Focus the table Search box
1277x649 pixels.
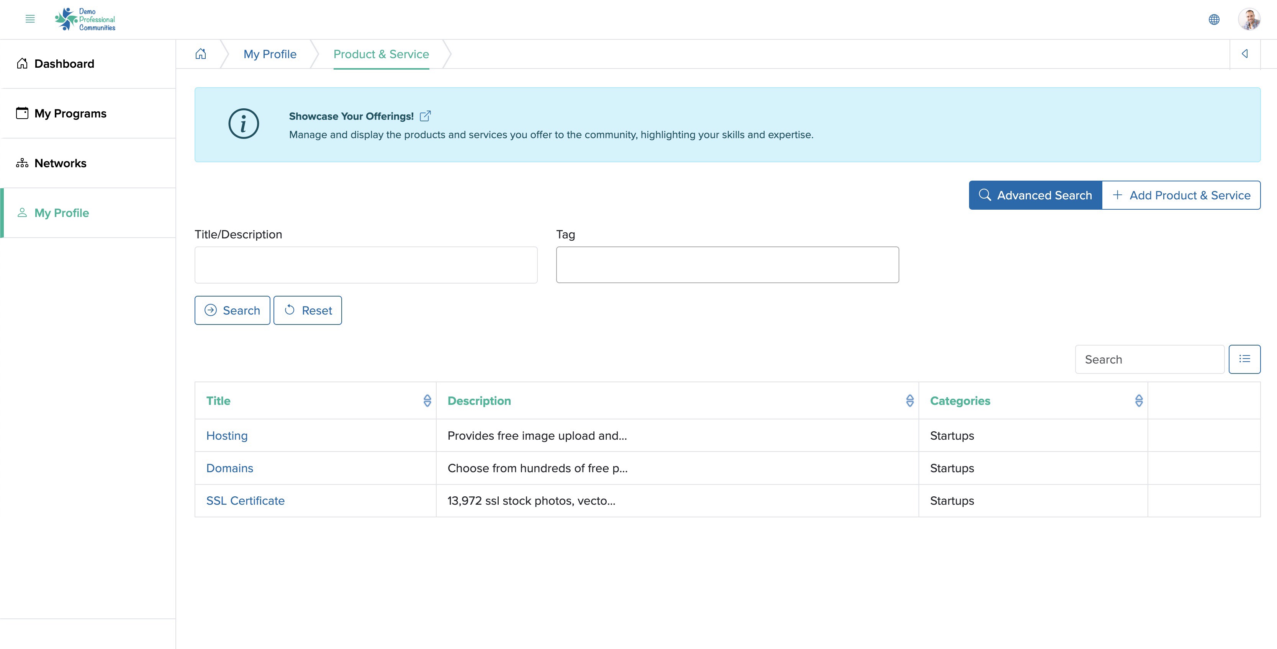[1149, 359]
